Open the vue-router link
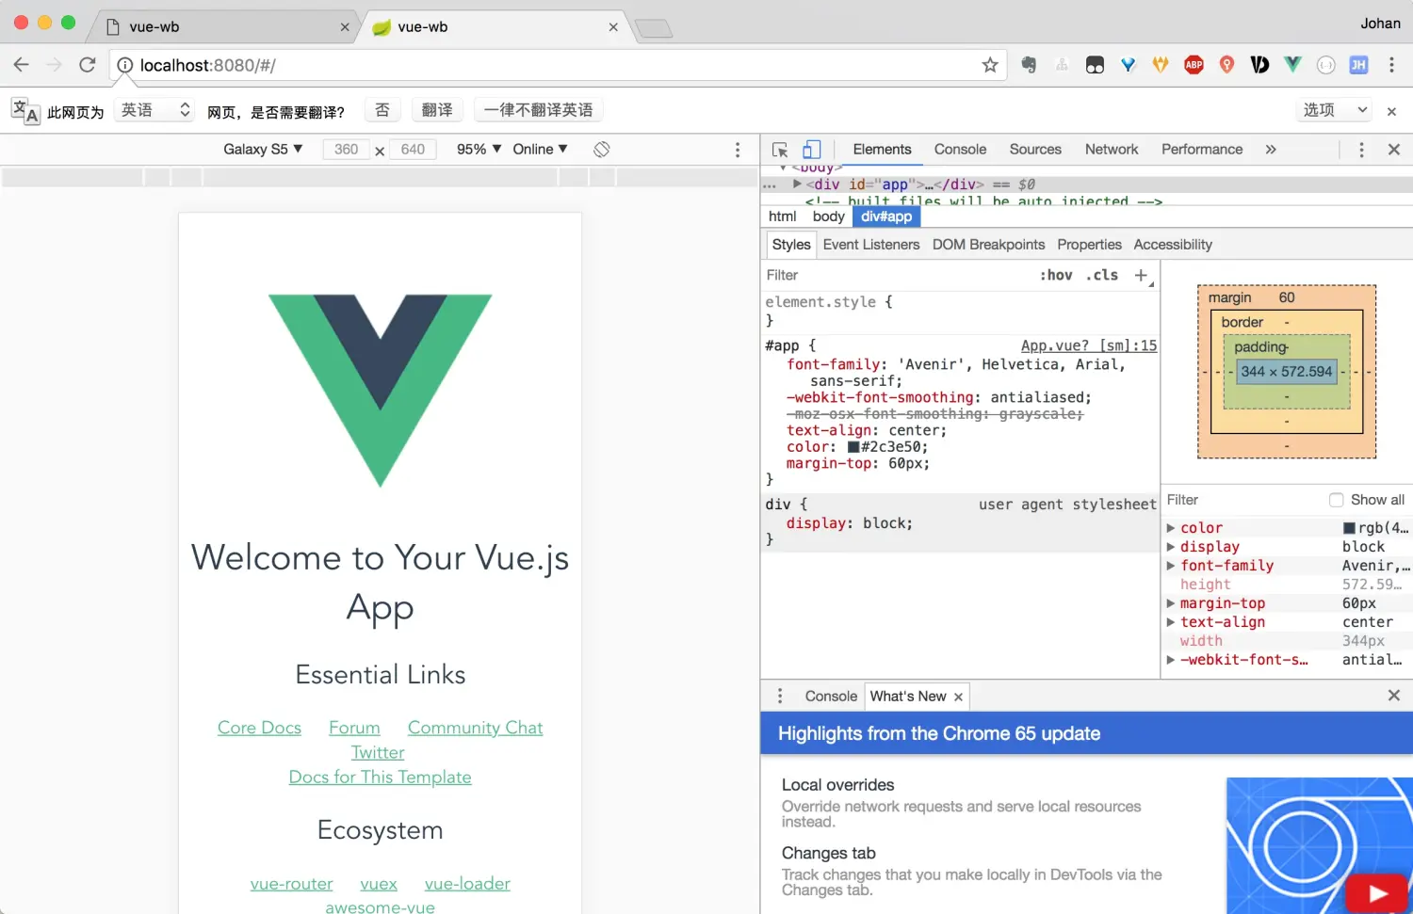 pos(291,884)
